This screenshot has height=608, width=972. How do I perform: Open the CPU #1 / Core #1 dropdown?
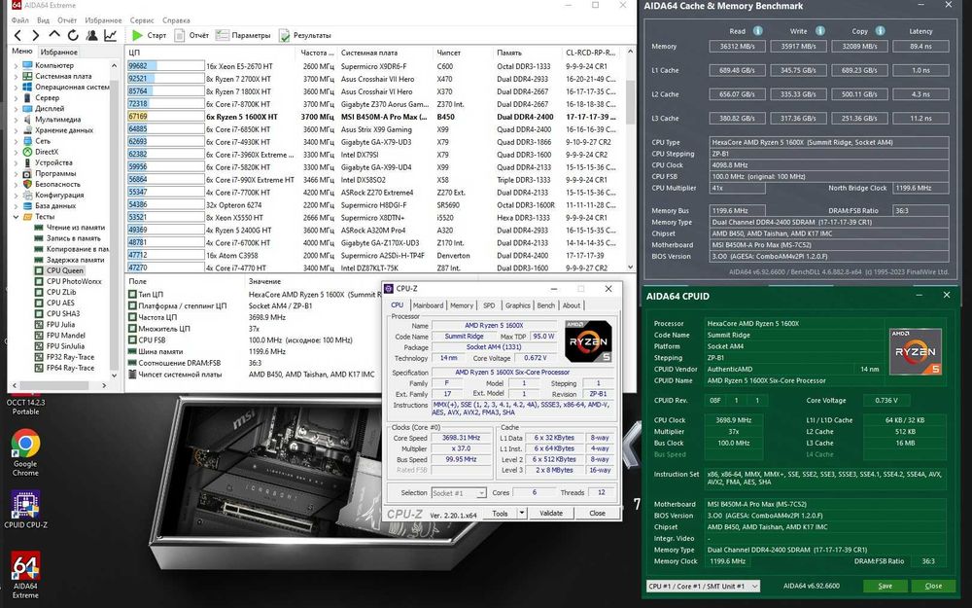click(x=703, y=586)
